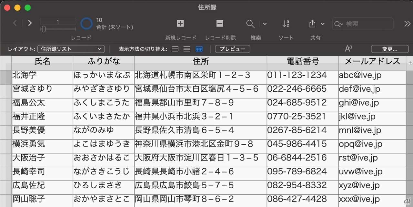Click the Find magnifying glass icon
Screen dimensions: 413x207
click(x=250, y=24)
